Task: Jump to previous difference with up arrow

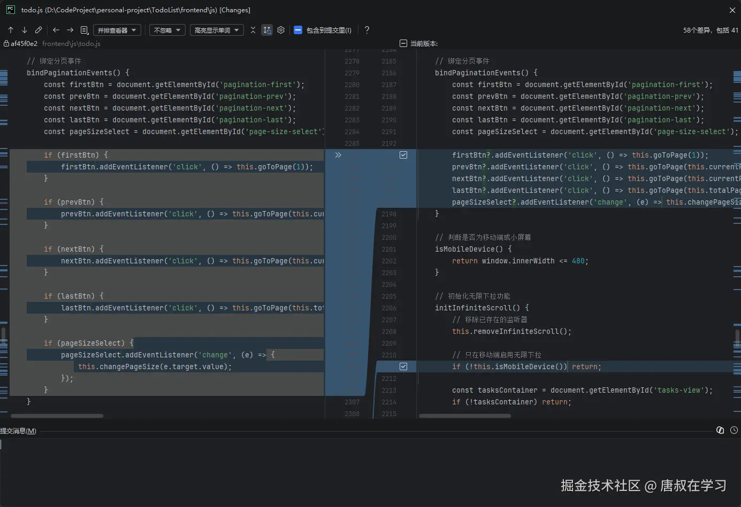Action: [x=11, y=30]
